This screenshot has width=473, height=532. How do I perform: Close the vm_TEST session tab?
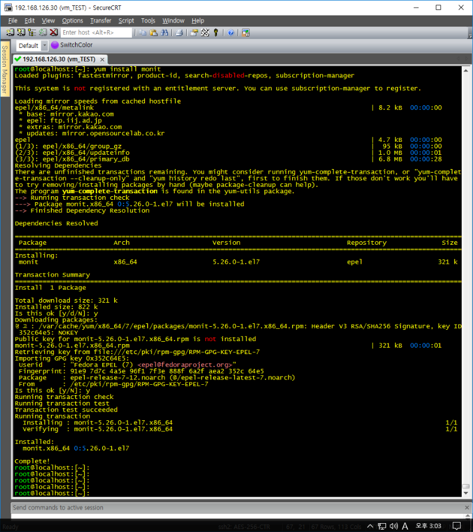pyautogui.click(x=102, y=59)
